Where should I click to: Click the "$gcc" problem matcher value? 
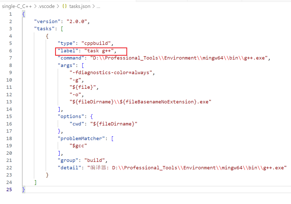pyautogui.click(x=78, y=146)
